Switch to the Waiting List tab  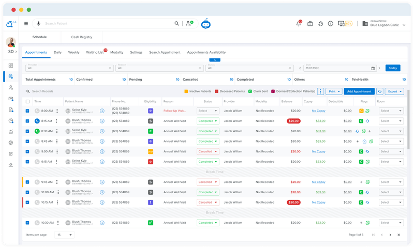(x=95, y=52)
